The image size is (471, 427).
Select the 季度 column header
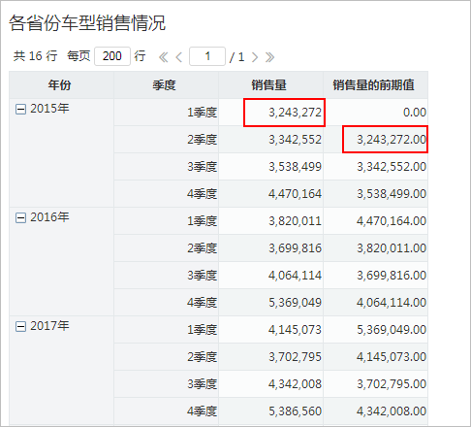click(166, 85)
